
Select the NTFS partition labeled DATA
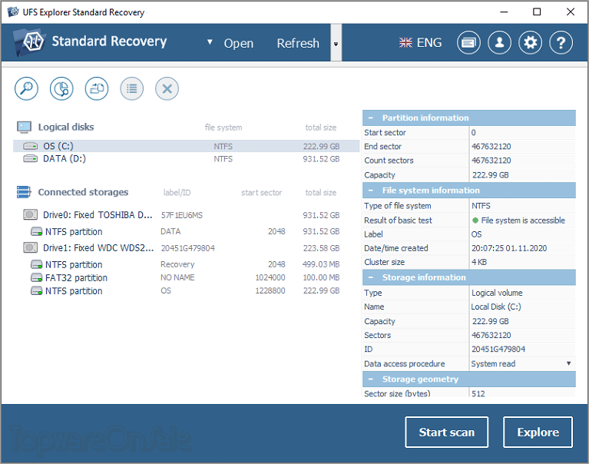pos(187,231)
